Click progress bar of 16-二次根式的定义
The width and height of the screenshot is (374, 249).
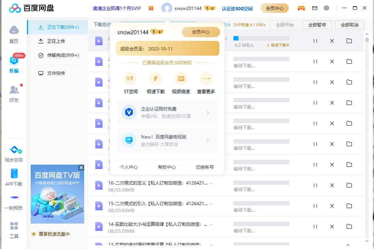click(261, 183)
